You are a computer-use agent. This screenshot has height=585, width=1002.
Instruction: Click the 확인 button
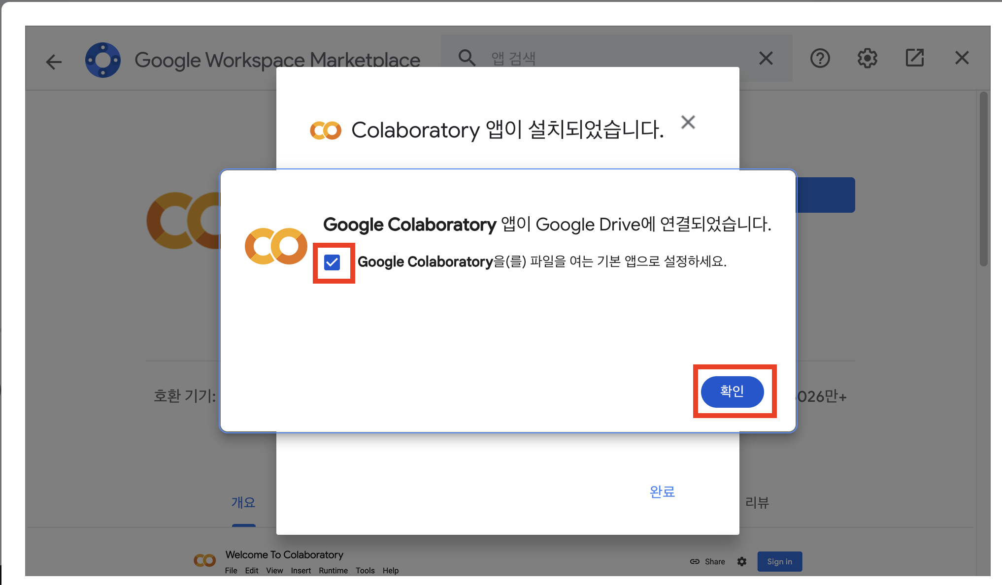pos(732,391)
